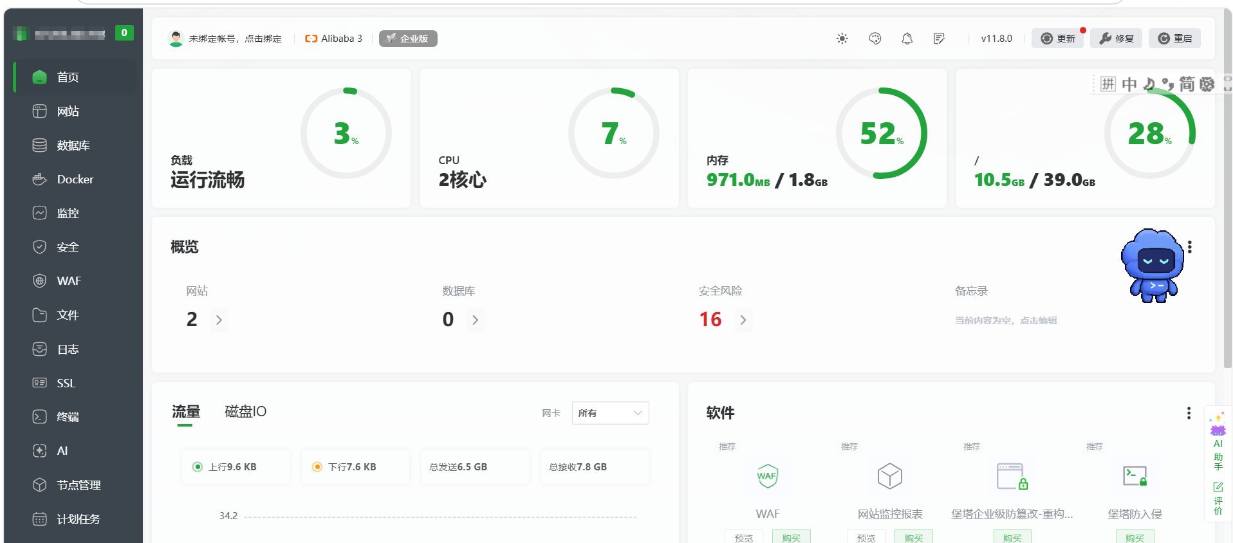Screen dimensions: 1233x543
Task: Toggle the IME 中 Chinese mode indicator
Action: click(x=1129, y=84)
